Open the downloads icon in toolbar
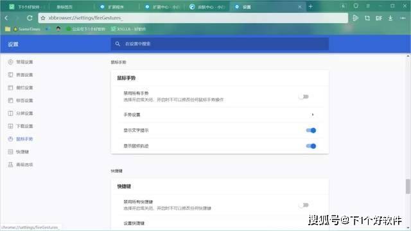411x231 pixels. [x=390, y=18]
